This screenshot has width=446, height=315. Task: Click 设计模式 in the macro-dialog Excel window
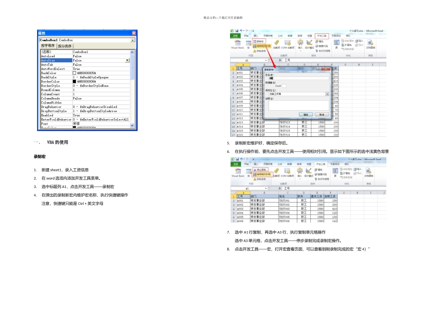point(309,45)
